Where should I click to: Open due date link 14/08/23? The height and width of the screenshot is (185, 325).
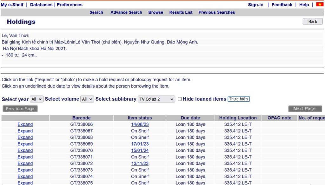pyautogui.click(x=140, y=124)
